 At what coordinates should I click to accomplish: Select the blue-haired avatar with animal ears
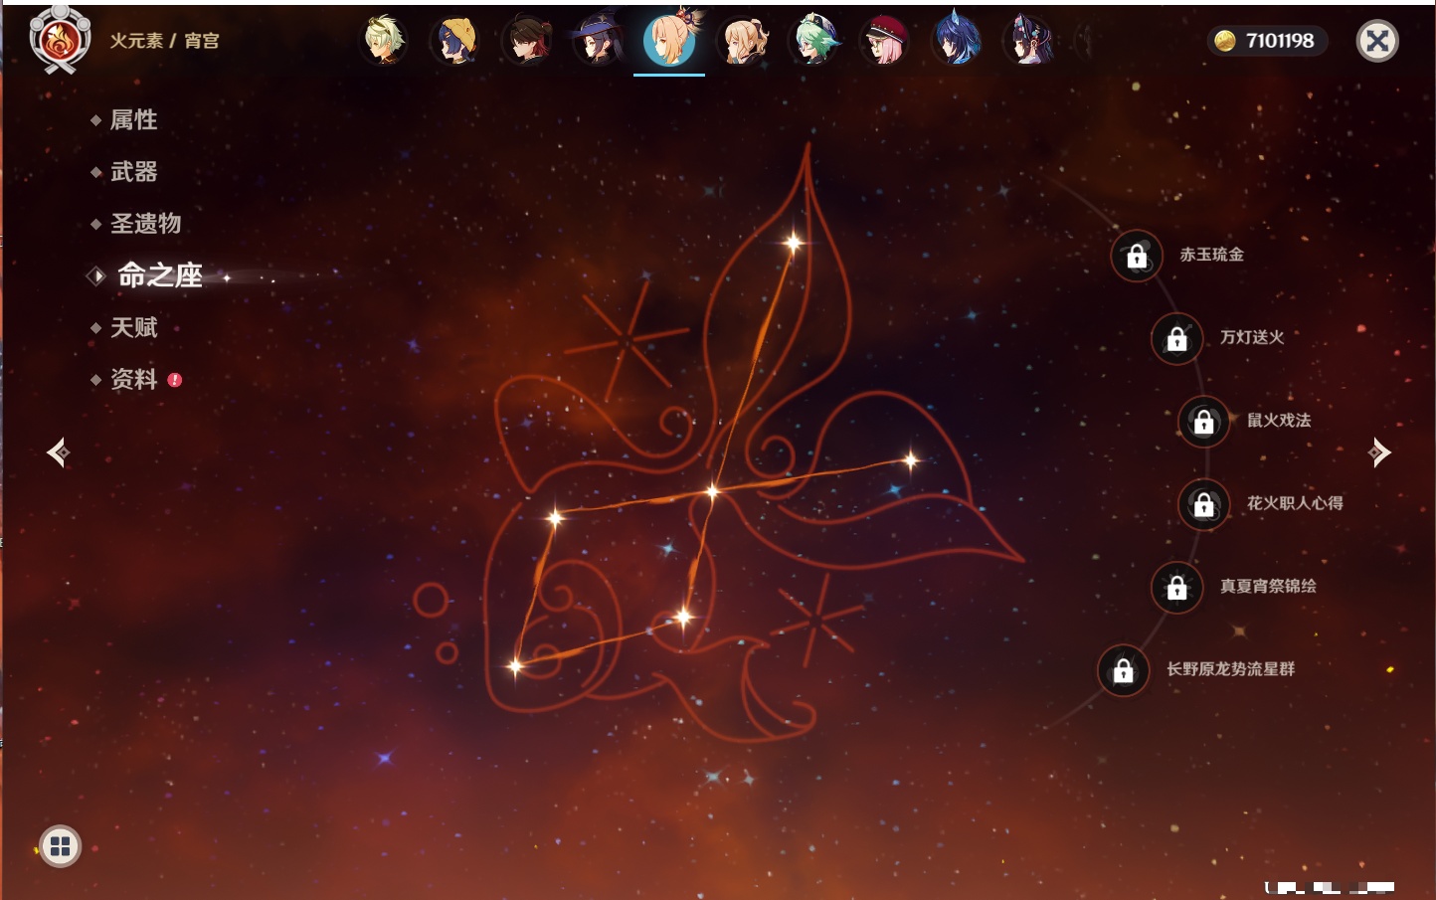(x=957, y=41)
